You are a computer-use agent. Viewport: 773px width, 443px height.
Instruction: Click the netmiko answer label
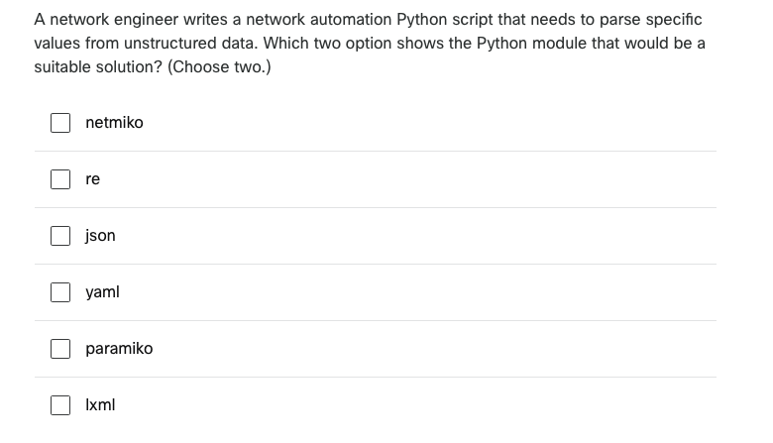[x=114, y=123]
